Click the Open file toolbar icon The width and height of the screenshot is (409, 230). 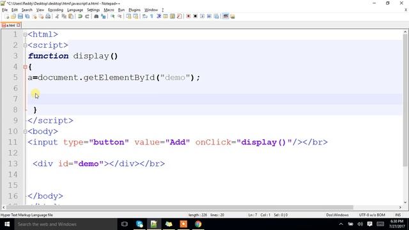tap(13, 17)
